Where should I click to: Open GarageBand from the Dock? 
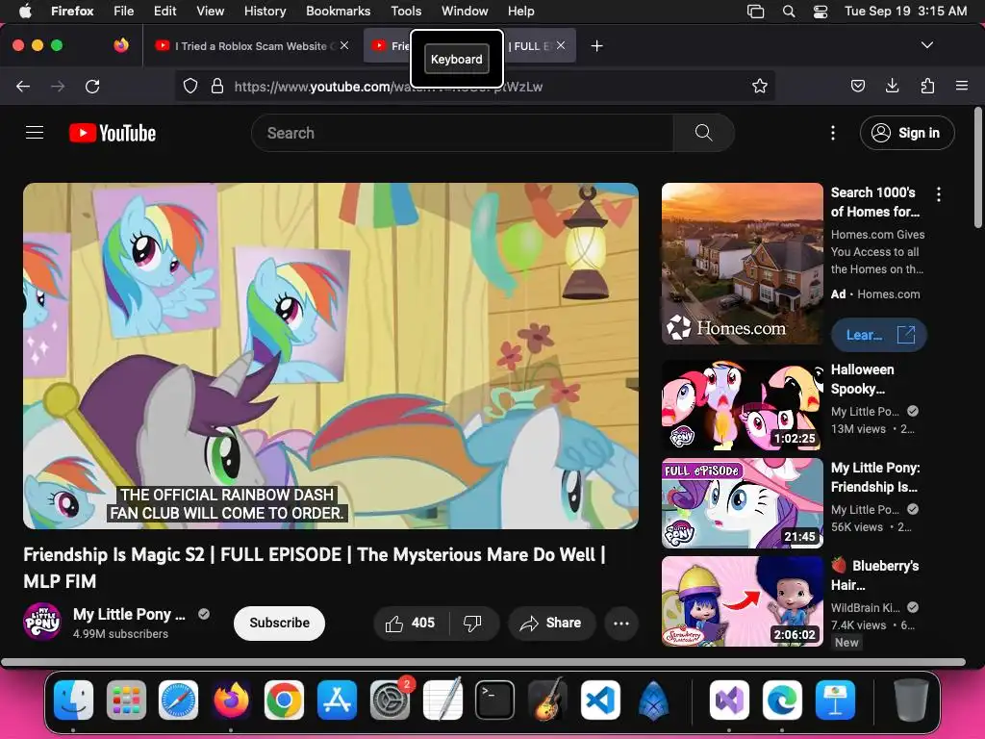(x=547, y=700)
